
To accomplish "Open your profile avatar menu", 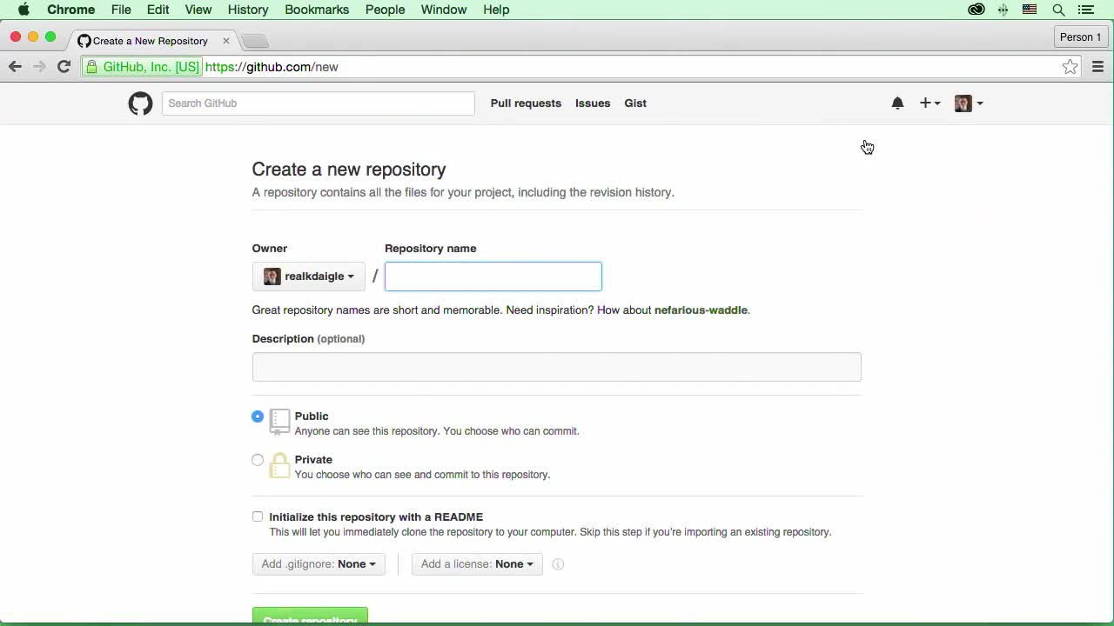I will pos(968,103).
